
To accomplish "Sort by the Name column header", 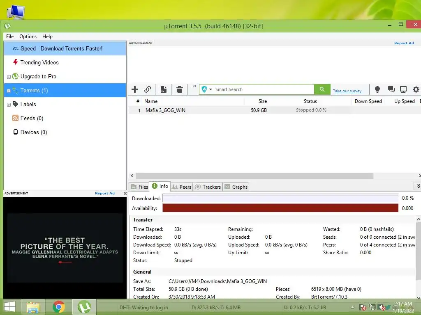I will 193,101.
